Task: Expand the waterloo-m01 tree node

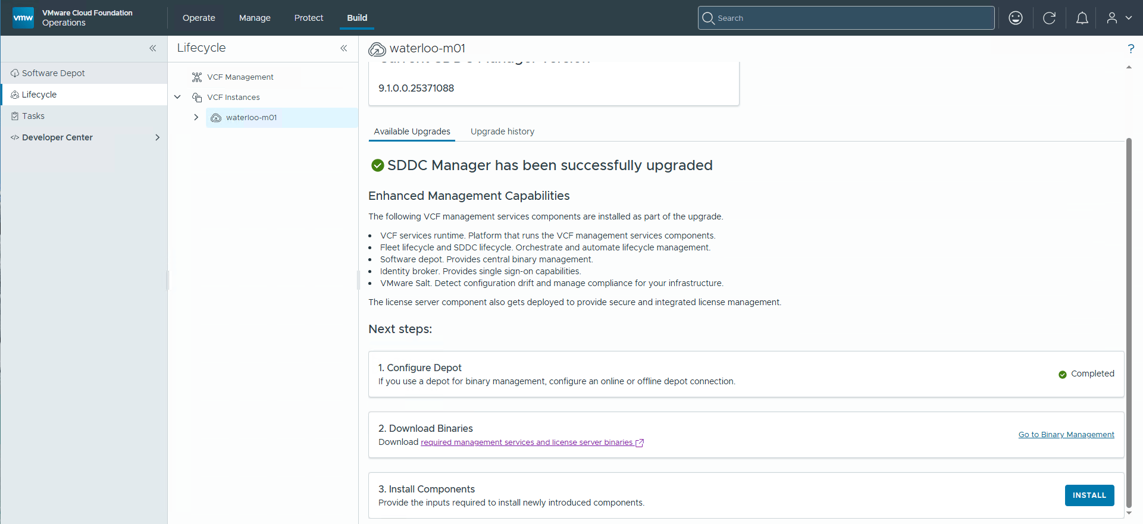Action: click(196, 117)
